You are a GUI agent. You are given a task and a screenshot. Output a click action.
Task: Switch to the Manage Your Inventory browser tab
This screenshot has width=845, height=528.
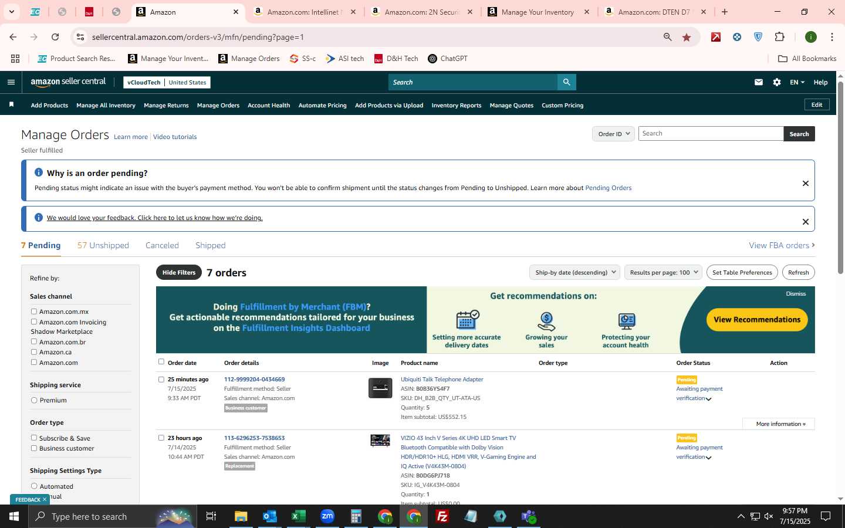coord(538,12)
